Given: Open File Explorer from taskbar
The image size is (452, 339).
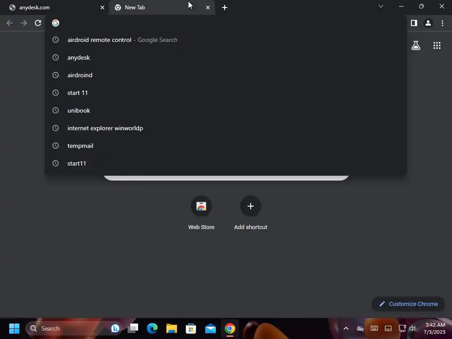Looking at the screenshot, I should pyautogui.click(x=172, y=328).
